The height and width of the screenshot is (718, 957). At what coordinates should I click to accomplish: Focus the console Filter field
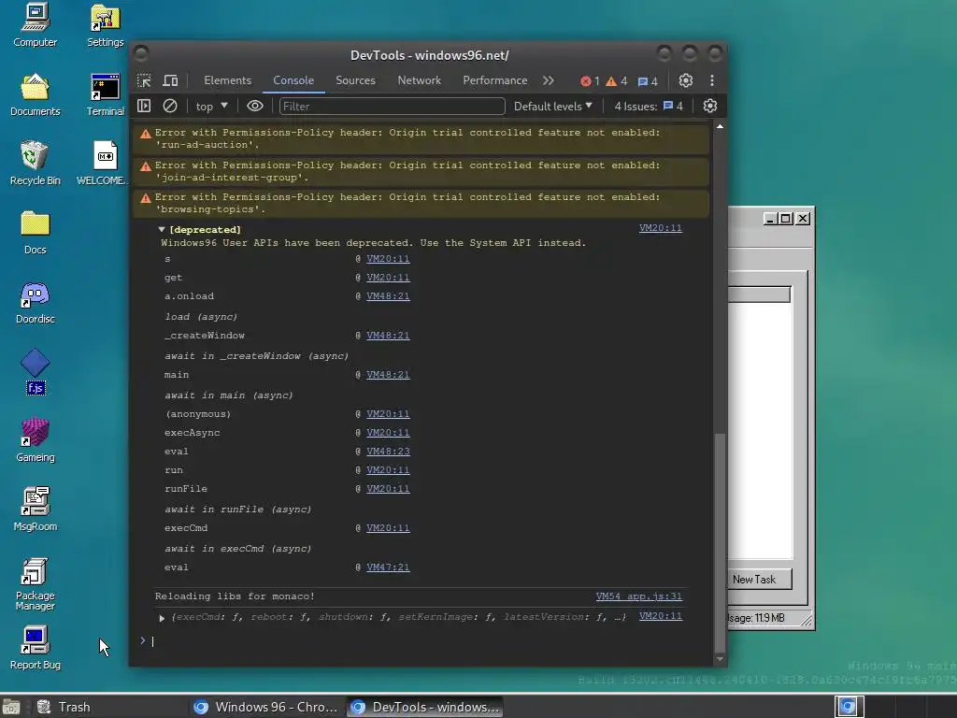click(392, 107)
